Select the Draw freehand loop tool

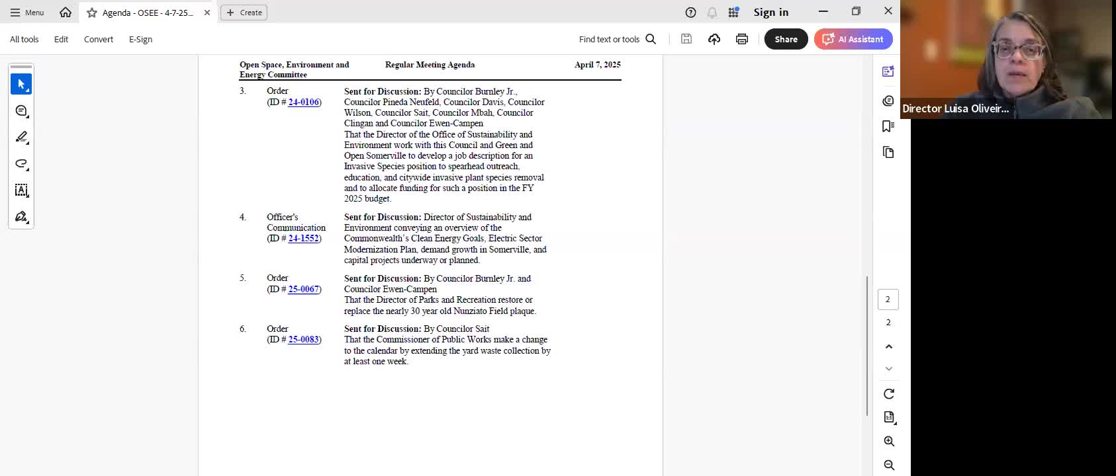[x=21, y=163]
